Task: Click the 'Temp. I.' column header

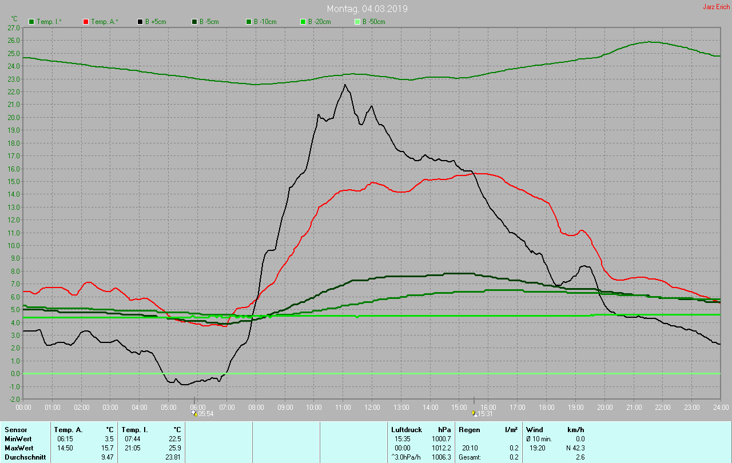Action: pos(134,429)
